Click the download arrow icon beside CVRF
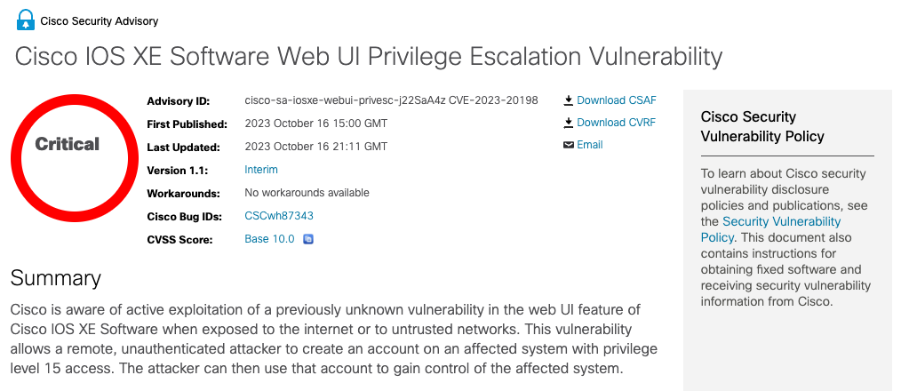 [x=569, y=123]
